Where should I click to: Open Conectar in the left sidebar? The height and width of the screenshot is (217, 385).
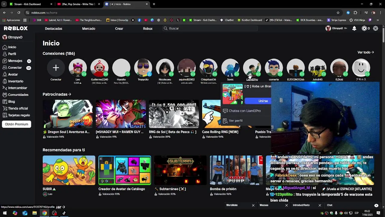(15, 68)
